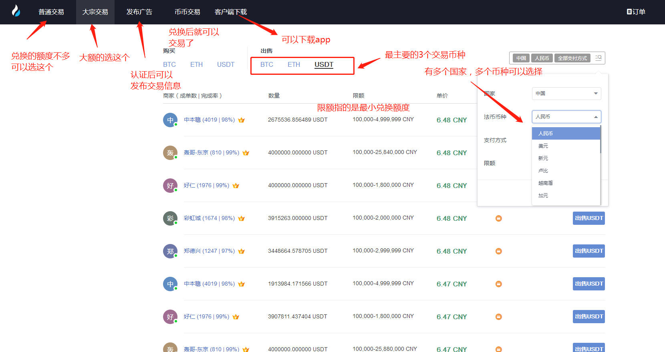Open the 普通交易 nav tab

tap(51, 12)
